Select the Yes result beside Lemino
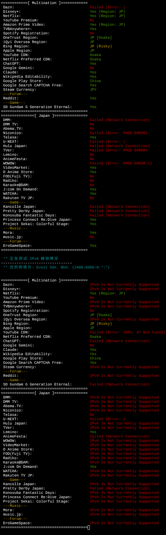The image size is (166, 535). 93,432
